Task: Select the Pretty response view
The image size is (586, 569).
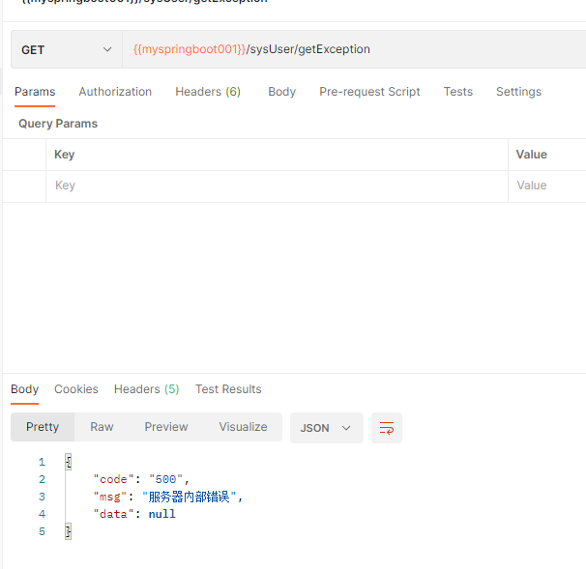Action: 43,427
